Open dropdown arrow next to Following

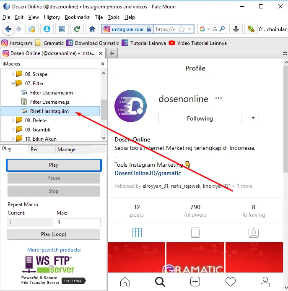point(252,118)
